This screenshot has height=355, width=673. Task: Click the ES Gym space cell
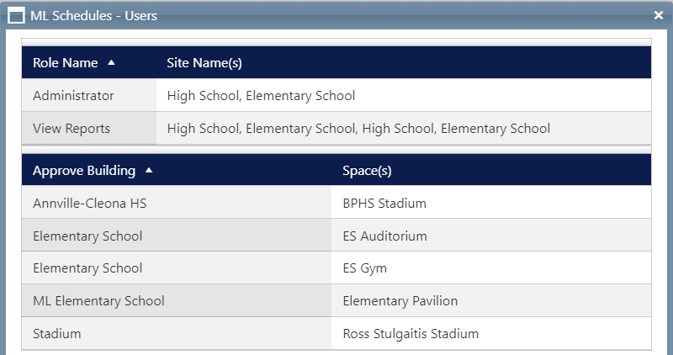(491, 268)
